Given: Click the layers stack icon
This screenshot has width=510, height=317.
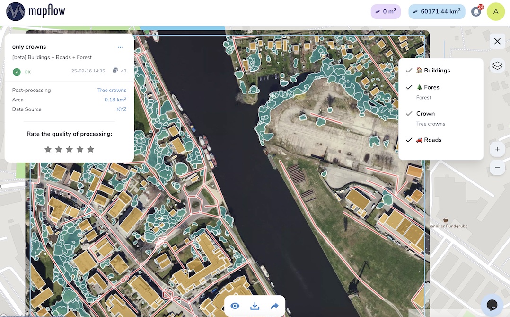Looking at the screenshot, I should tap(497, 66).
